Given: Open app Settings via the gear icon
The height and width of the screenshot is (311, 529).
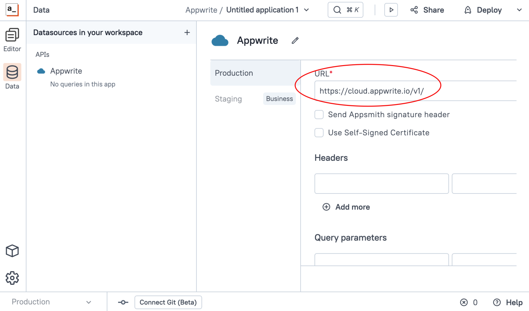Looking at the screenshot, I should pyautogui.click(x=12, y=278).
